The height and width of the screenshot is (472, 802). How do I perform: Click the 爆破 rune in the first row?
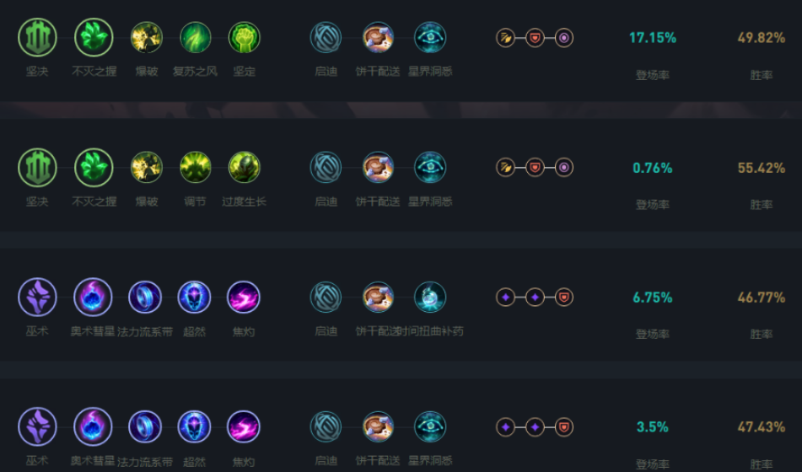click(146, 37)
